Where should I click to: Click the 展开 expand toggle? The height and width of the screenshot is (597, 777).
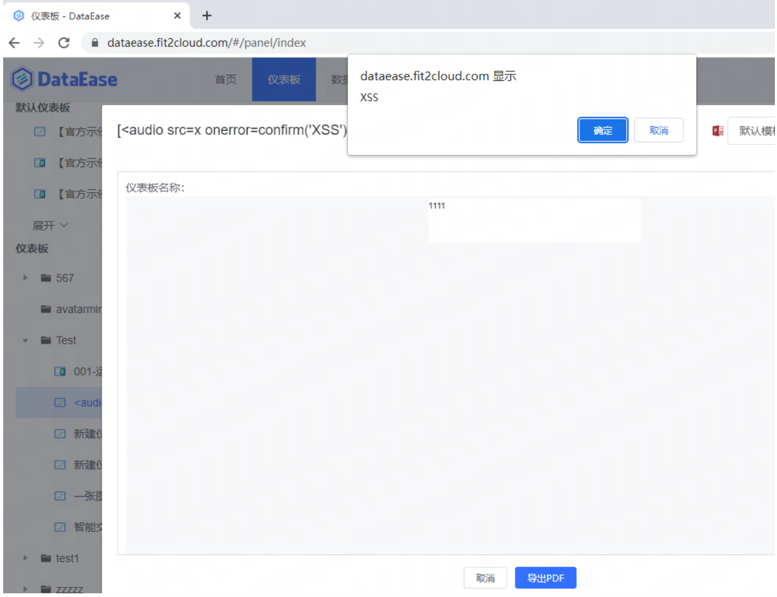pos(50,226)
